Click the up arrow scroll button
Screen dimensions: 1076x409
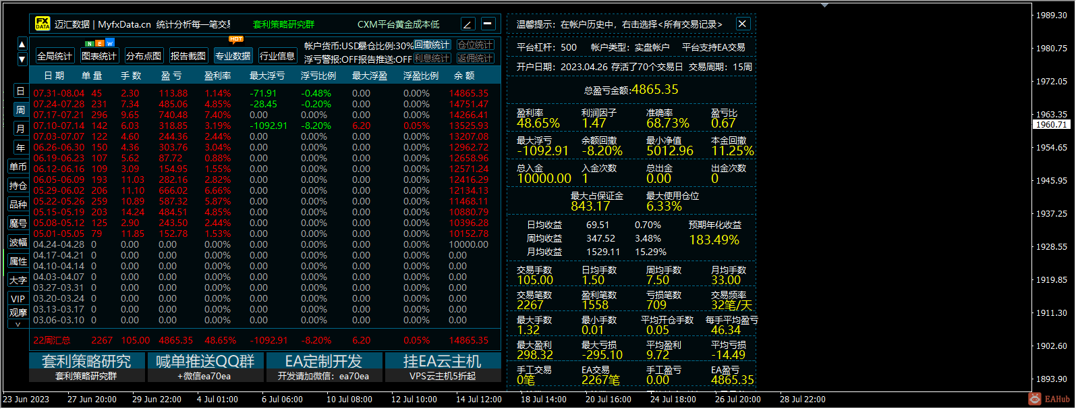click(x=22, y=45)
